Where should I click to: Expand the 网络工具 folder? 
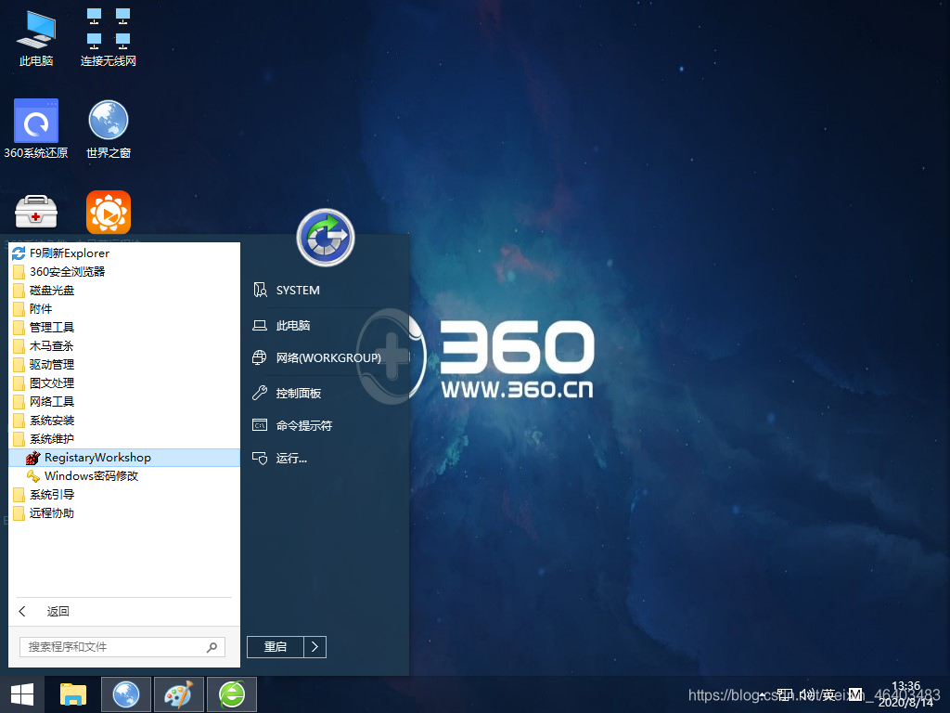coord(124,401)
